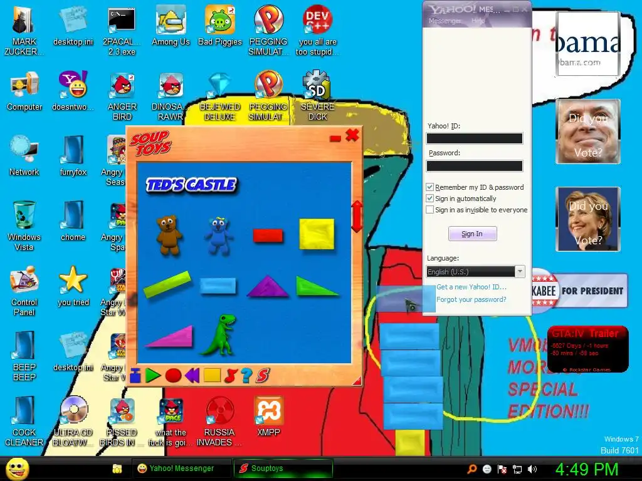Click the red music note icon
The width and height of the screenshot is (642, 481).
[231, 376]
